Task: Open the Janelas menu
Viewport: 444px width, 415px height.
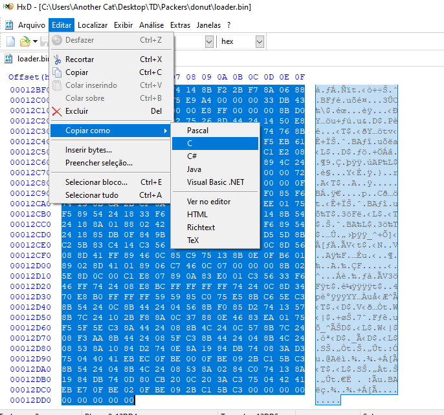Action: point(208,25)
